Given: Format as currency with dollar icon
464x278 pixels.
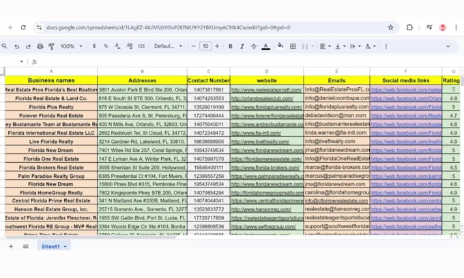Looking at the screenshot, I should click(94, 46).
